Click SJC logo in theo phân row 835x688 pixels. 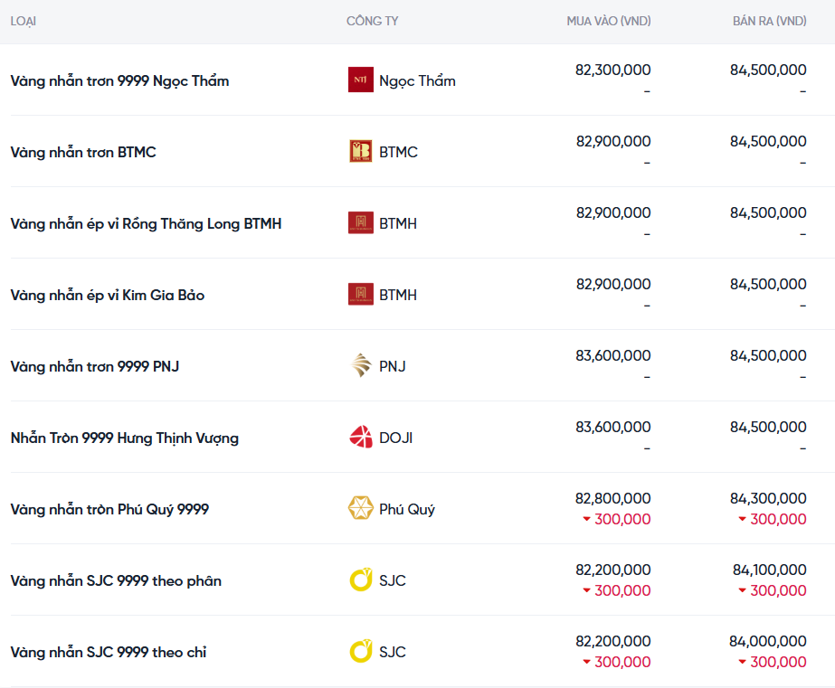click(x=361, y=580)
